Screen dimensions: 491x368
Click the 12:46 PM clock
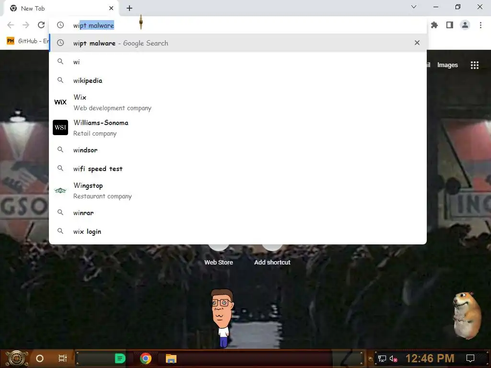430,358
